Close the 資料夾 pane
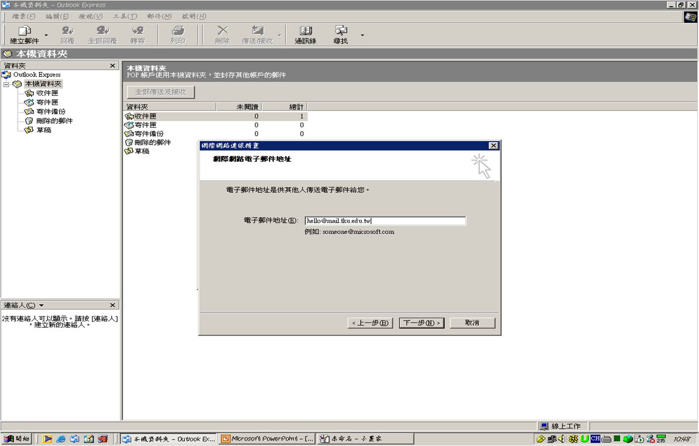The width and height of the screenshot is (699, 446). [x=113, y=66]
